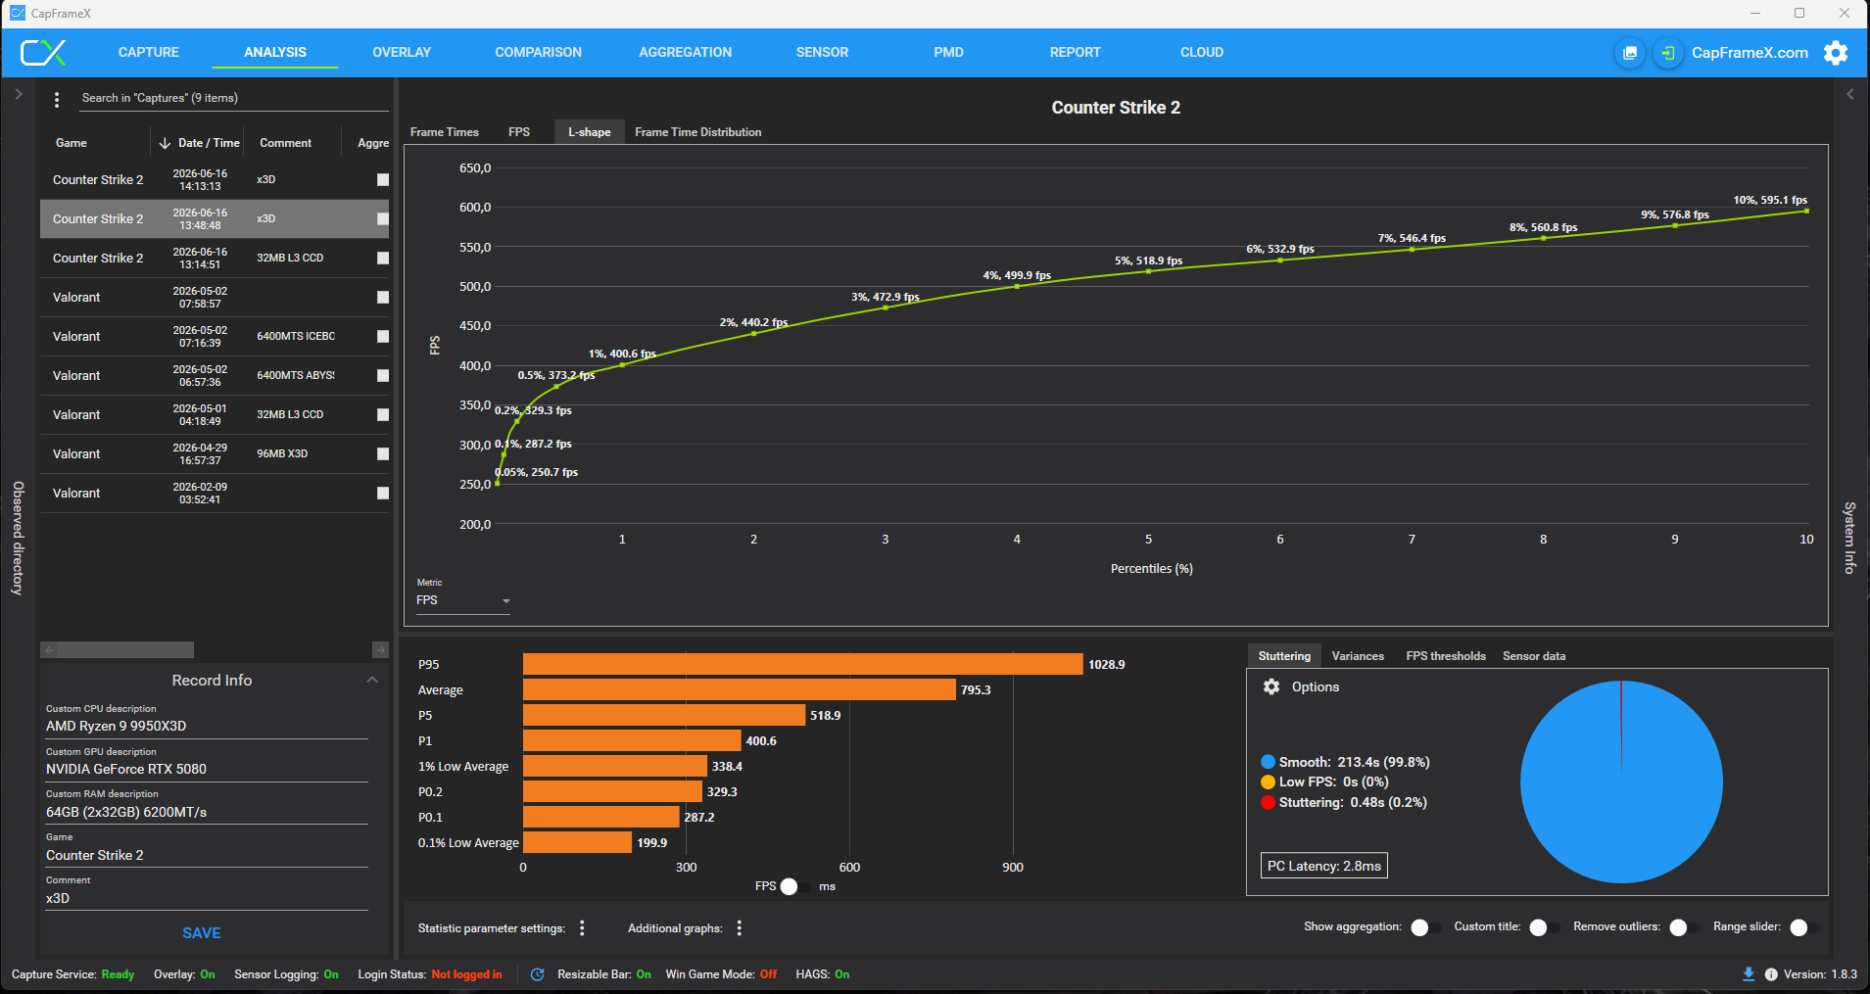This screenshot has width=1870, height=994.
Task: Click the download update icon near Version
Action: coord(1749,974)
